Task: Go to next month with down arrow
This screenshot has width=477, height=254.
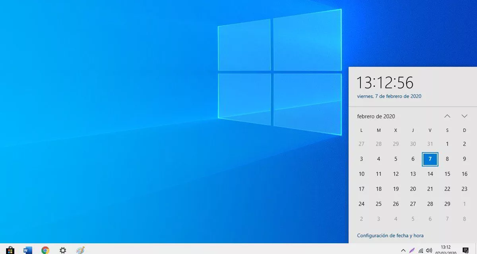Action: tap(464, 116)
